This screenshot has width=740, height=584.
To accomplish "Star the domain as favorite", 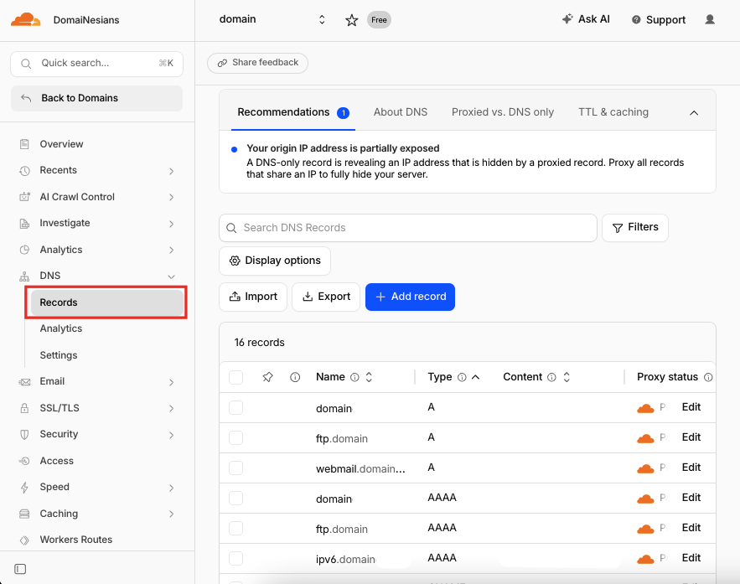I will point(352,20).
